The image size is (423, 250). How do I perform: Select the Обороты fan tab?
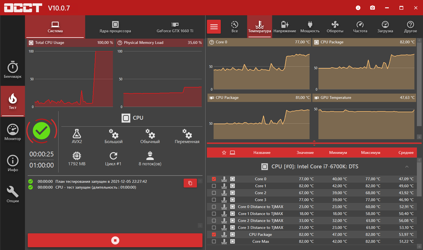[335, 27]
